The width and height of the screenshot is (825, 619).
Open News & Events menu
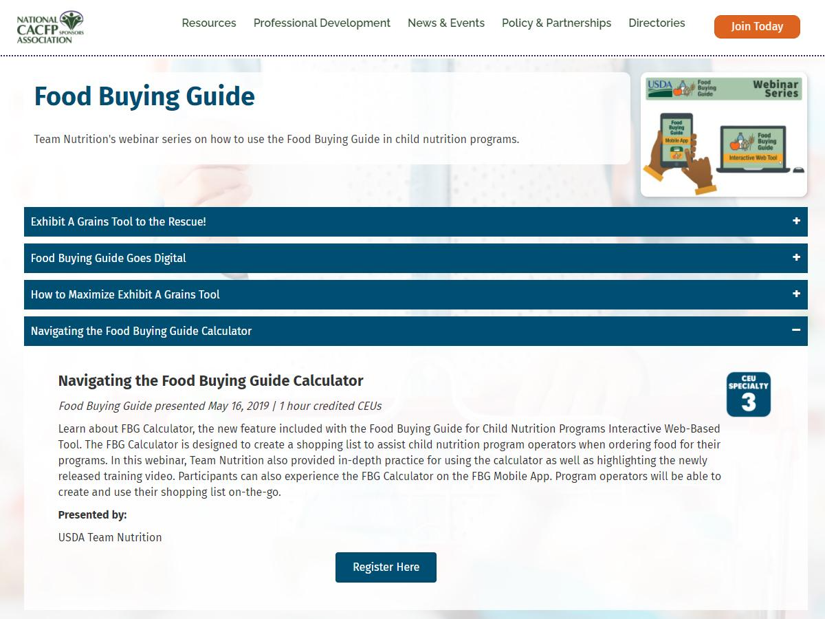446,23
